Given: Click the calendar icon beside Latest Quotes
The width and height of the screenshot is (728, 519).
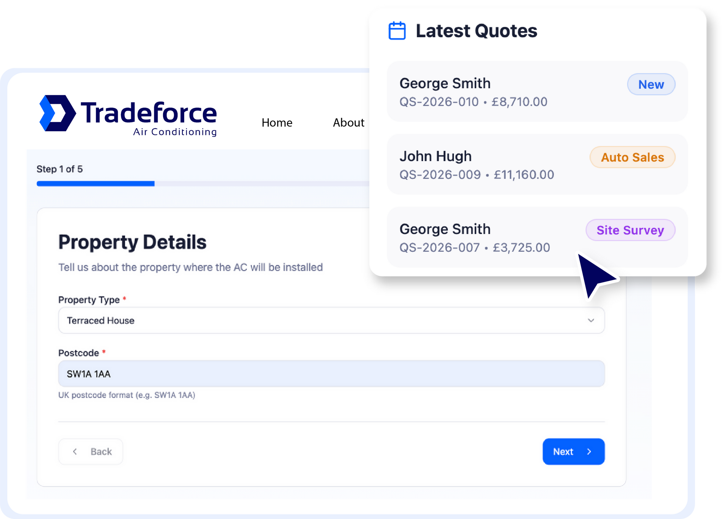Looking at the screenshot, I should click(397, 31).
